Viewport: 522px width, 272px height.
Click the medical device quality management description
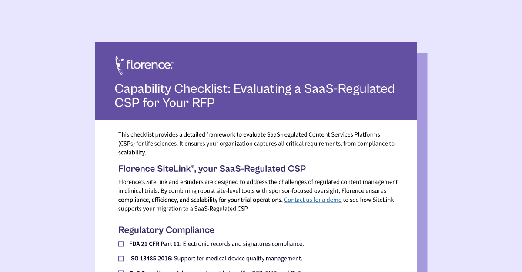point(238,259)
